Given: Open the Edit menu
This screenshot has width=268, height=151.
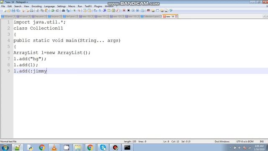Looking at the screenshot, I should [x=10, y=6].
